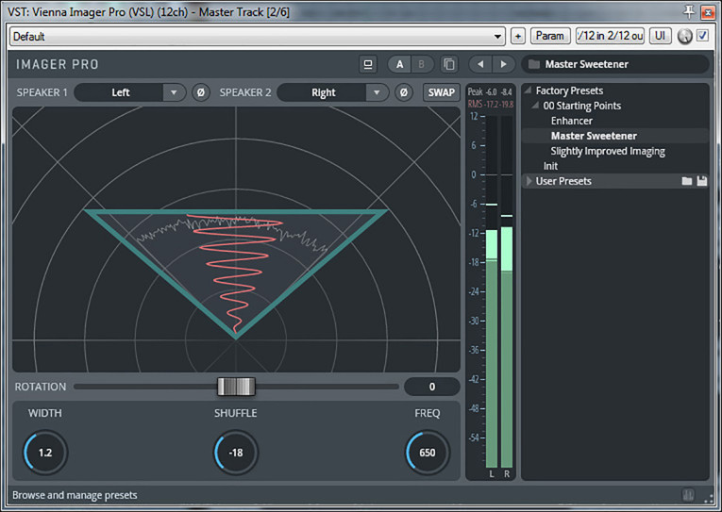This screenshot has width=722, height=512.
Task: Open the Speaker 1 Left dropdown
Action: (x=130, y=92)
